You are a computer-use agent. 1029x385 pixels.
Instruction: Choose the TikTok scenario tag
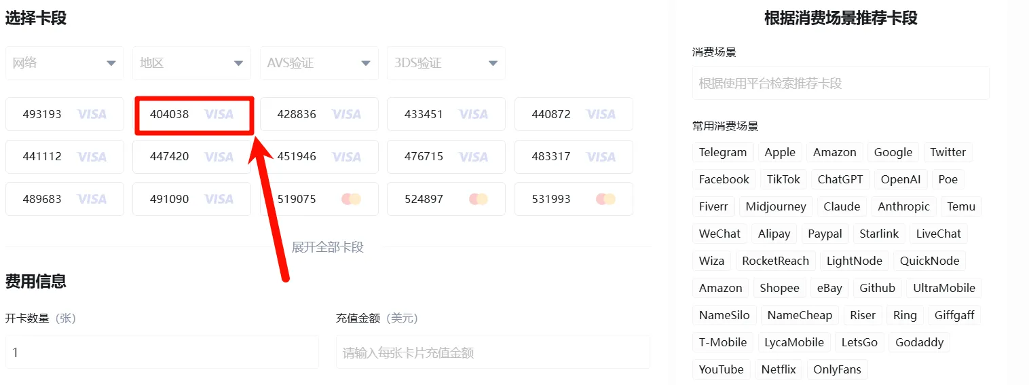click(783, 179)
